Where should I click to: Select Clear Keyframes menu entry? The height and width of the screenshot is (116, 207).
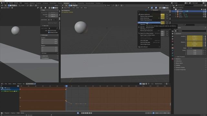(x=149, y=23)
